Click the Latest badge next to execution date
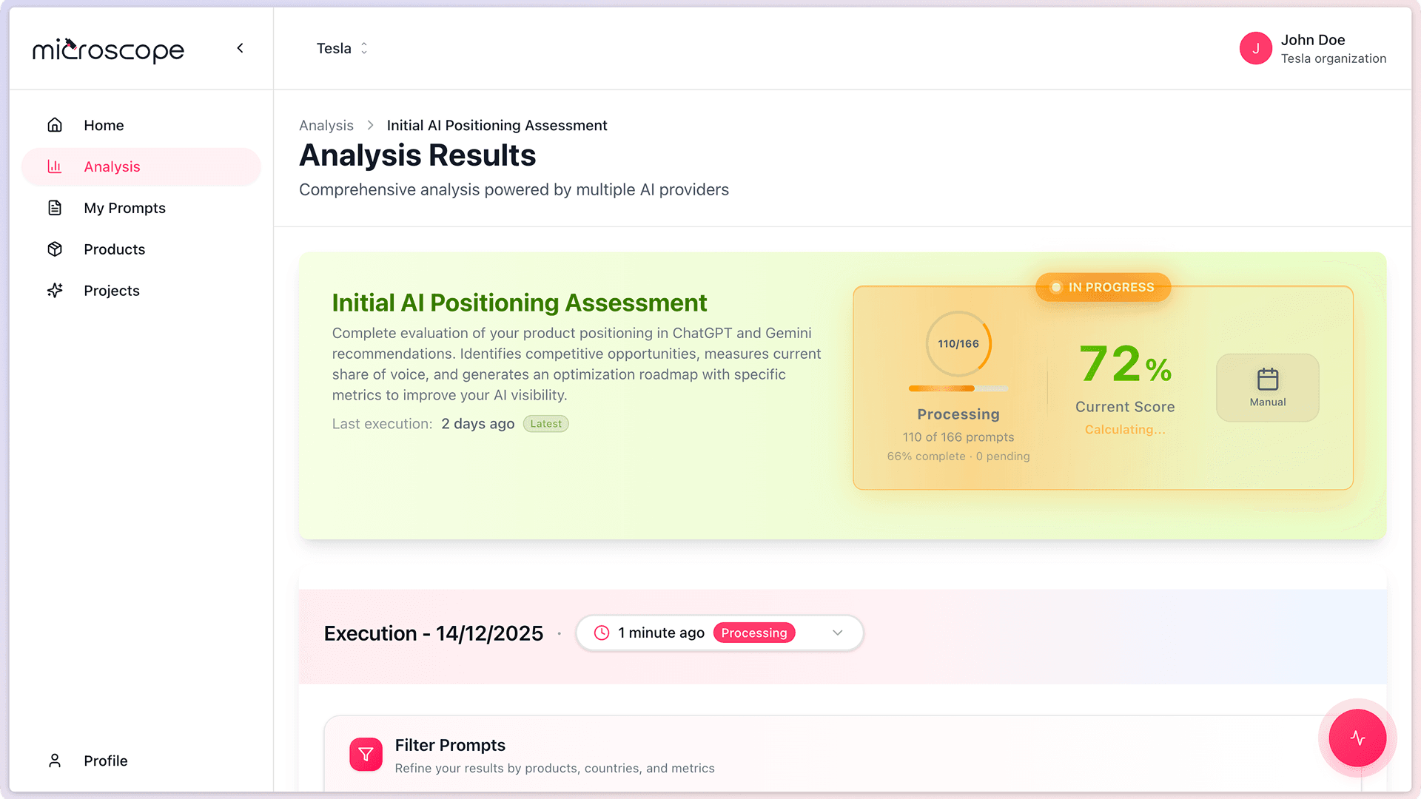Image resolution: width=1421 pixels, height=799 pixels. [545, 423]
